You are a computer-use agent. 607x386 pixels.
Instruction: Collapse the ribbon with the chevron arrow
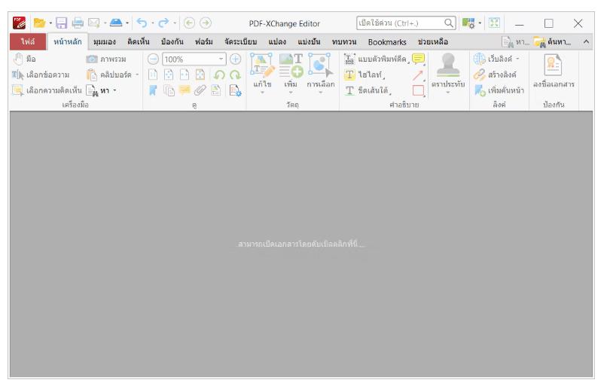pos(586,42)
